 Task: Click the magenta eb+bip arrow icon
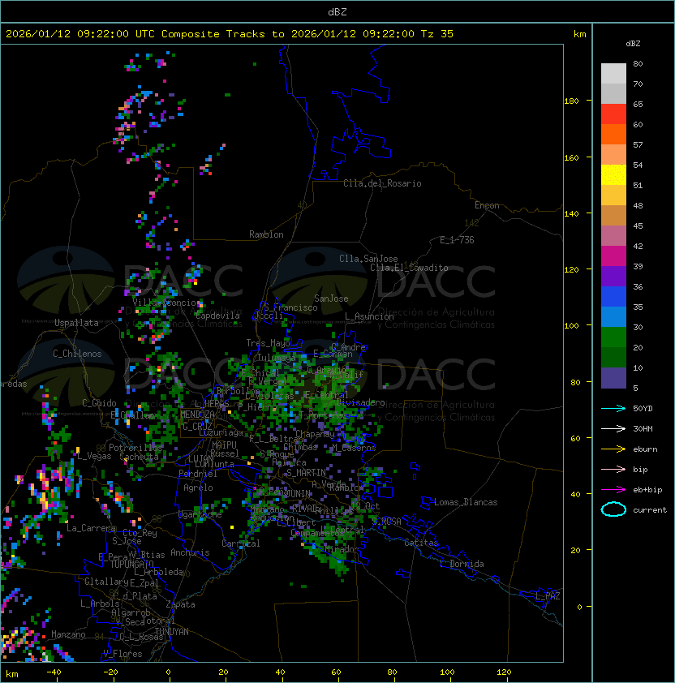(x=613, y=490)
